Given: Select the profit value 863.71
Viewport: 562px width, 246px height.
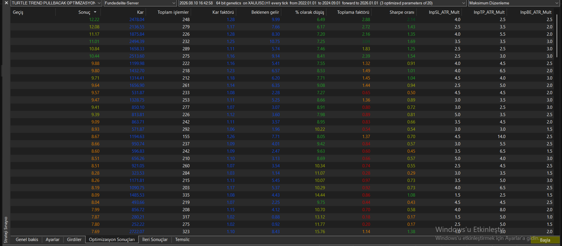Looking at the screenshot, I should pyautogui.click(x=138, y=122).
